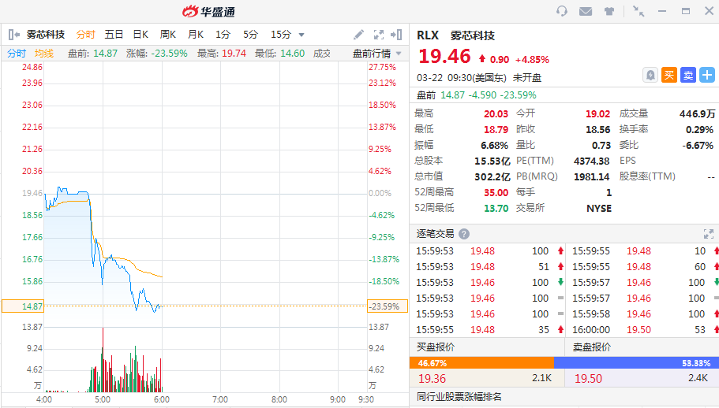Click the 最高 20.03 value
This screenshot has width=719, height=408.
496,114
